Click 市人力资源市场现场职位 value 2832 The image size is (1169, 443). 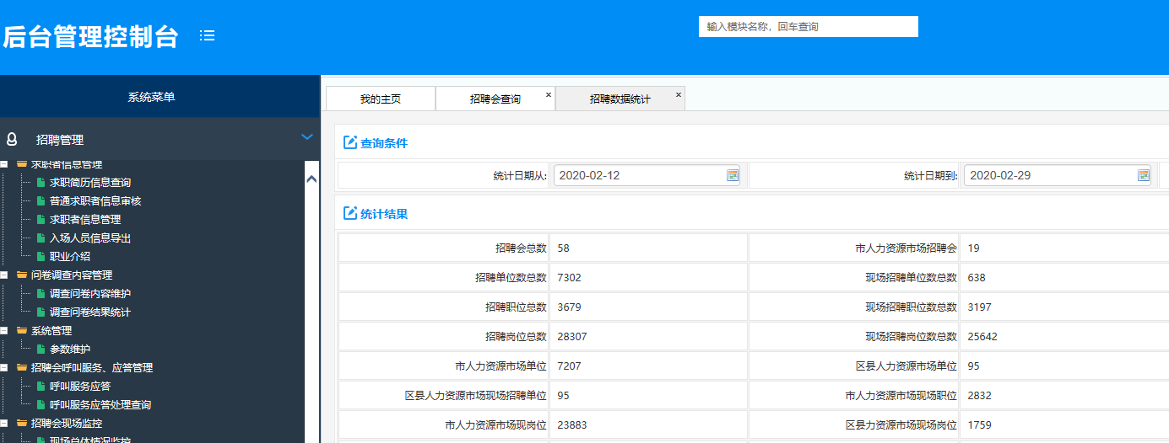[x=979, y=396]
